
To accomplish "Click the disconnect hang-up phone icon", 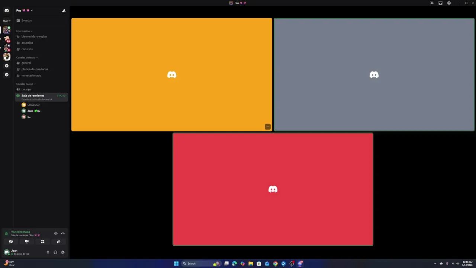I will tap(63, 233).
